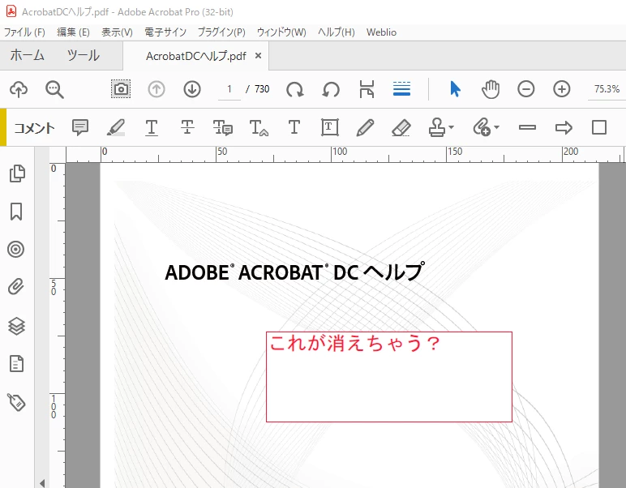This screenshot has height=488, width=626.
Task: Go to next page arrow
Action: pos(192,89)
